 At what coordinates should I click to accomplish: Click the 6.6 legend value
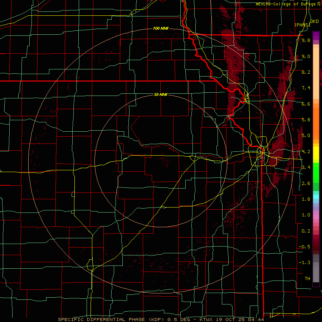pyautogui.click(x=306, y=104)
